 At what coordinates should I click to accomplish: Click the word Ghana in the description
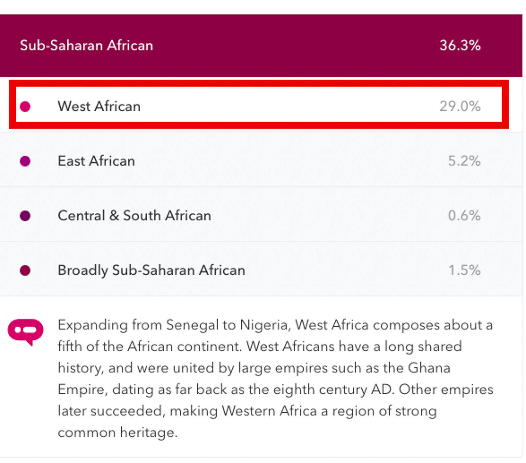click(x=429, y=368)
